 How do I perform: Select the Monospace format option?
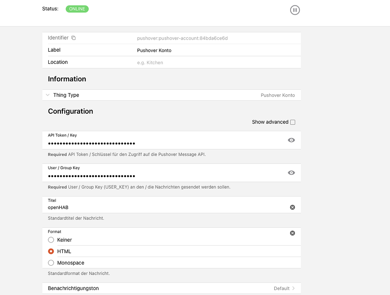[x=51, y=263]
